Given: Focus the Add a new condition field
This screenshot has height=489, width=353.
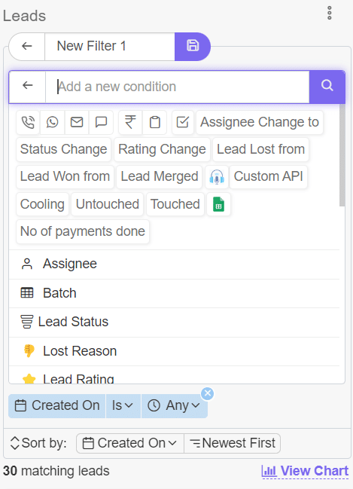Looking at the screenshot, I should coord(178,87).
